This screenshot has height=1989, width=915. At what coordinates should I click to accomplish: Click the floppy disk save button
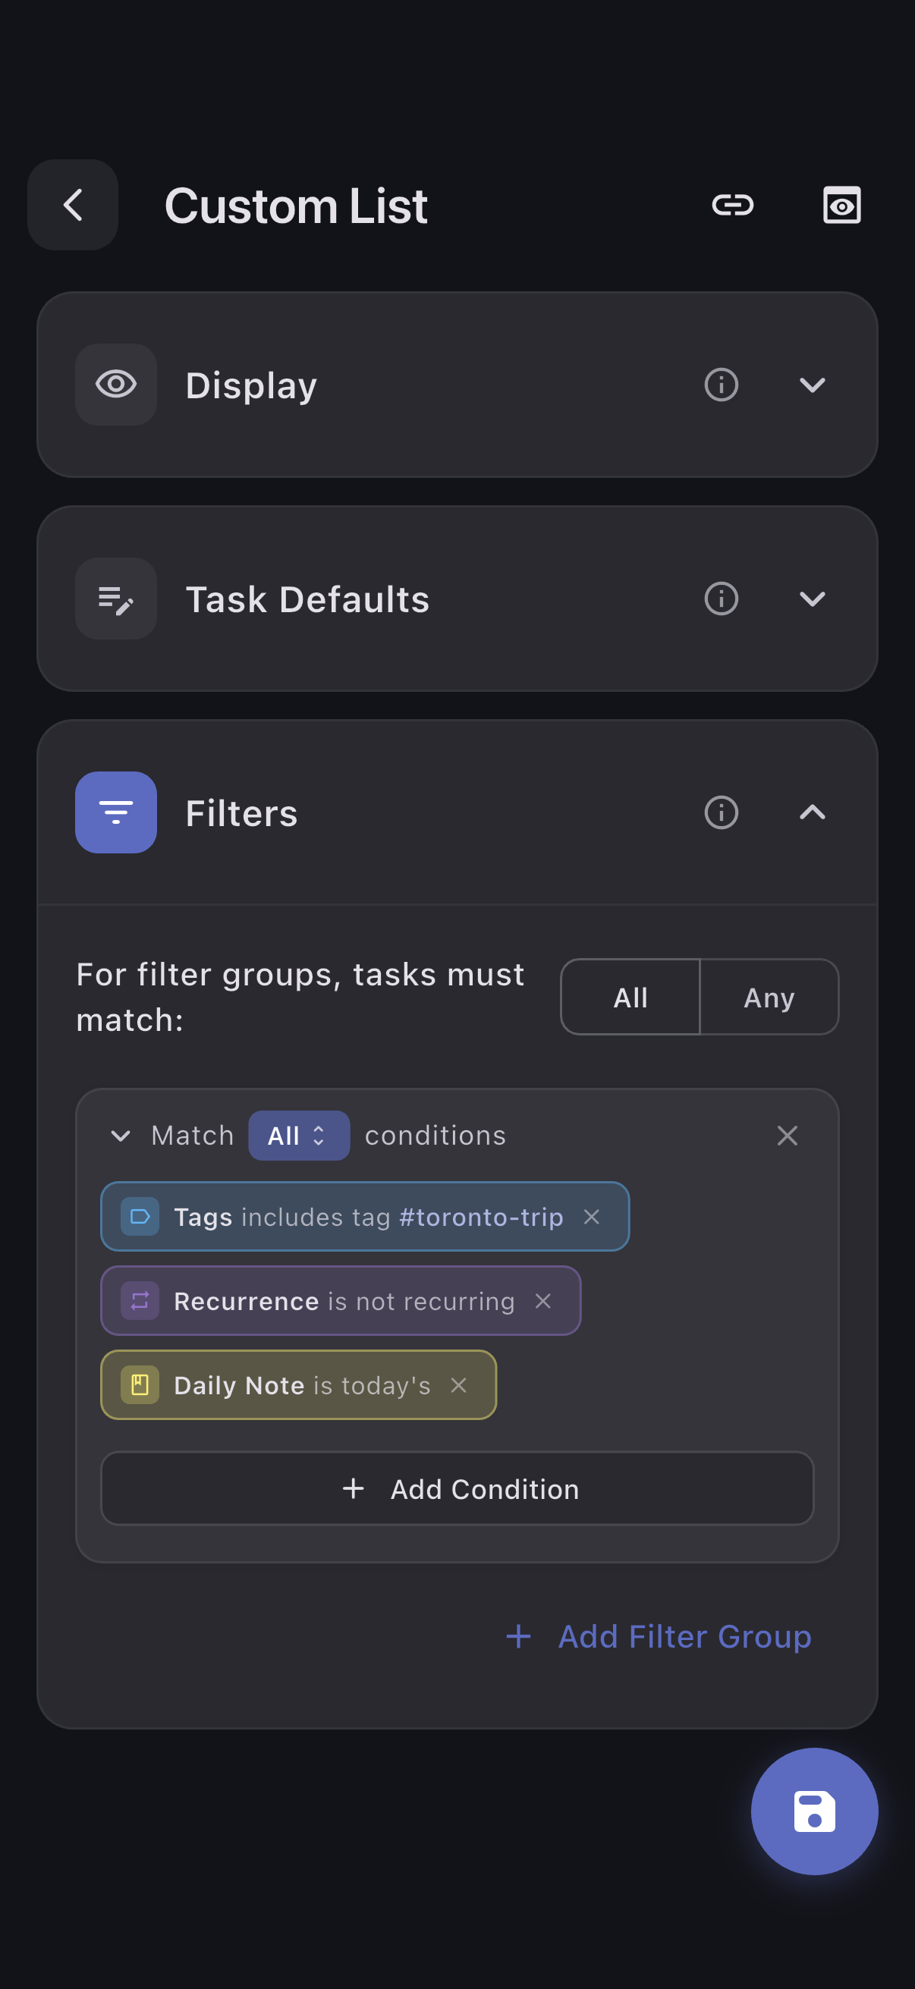[x=814, y=1811]
